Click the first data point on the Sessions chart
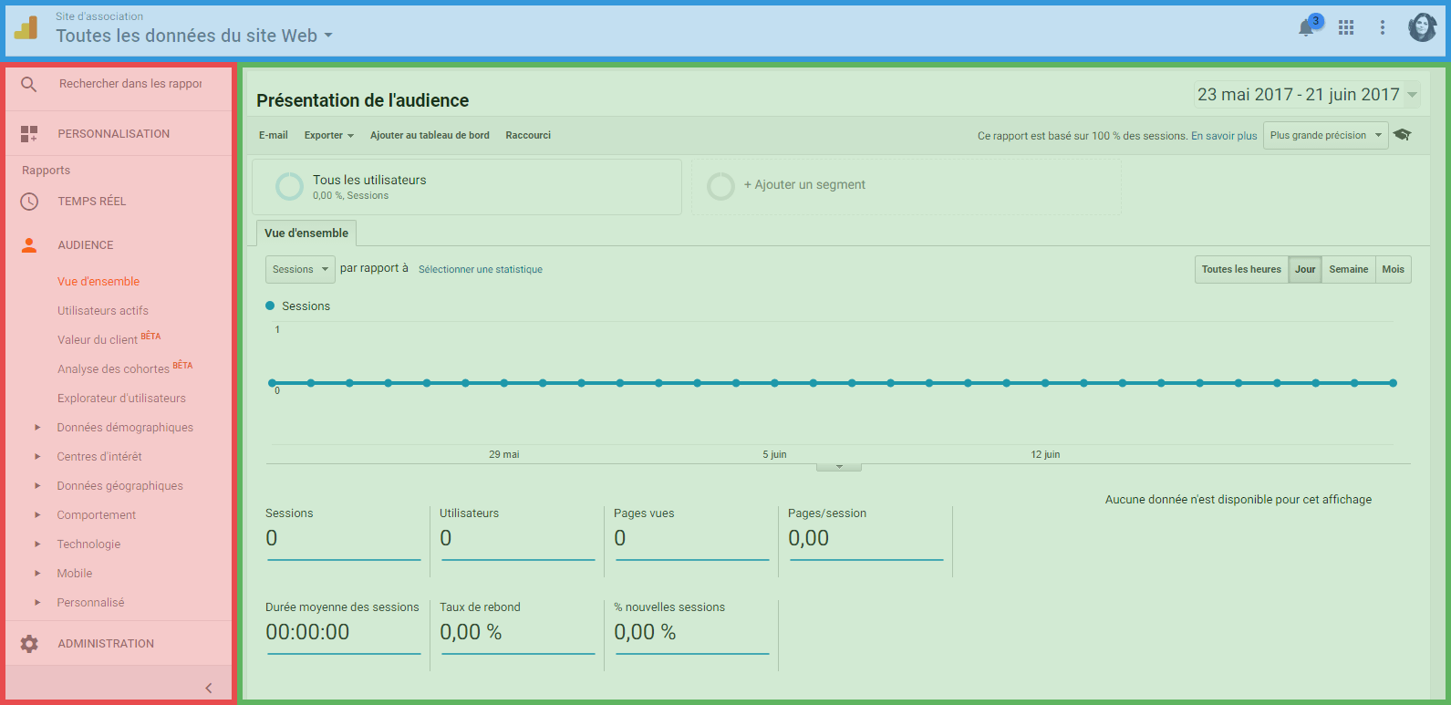This screenshot has width=1451, height=705. point(272,383)
